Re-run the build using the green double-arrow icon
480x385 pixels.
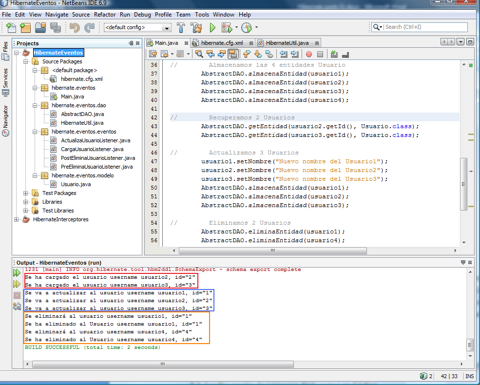[17, 273]
